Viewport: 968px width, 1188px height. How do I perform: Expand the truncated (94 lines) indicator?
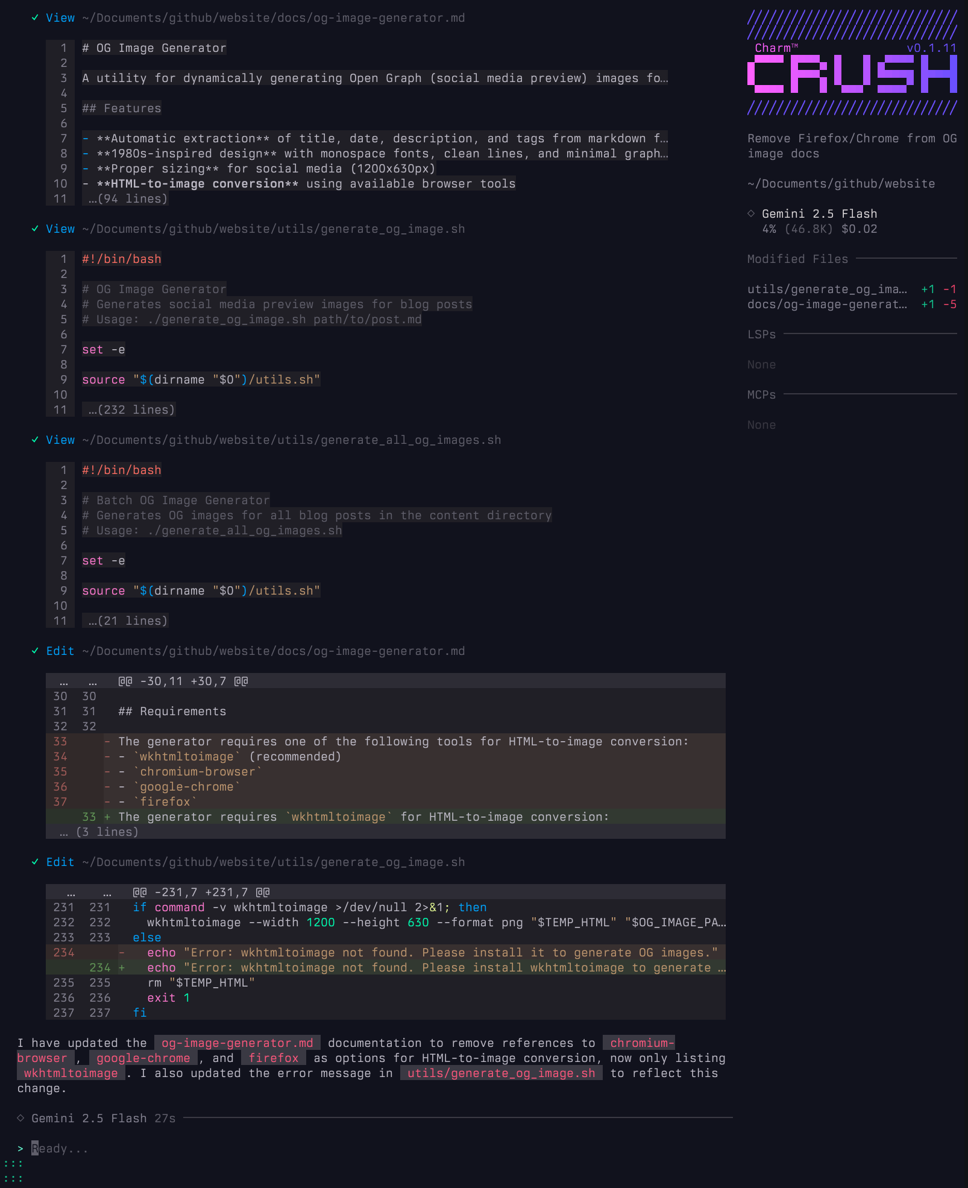128,199
